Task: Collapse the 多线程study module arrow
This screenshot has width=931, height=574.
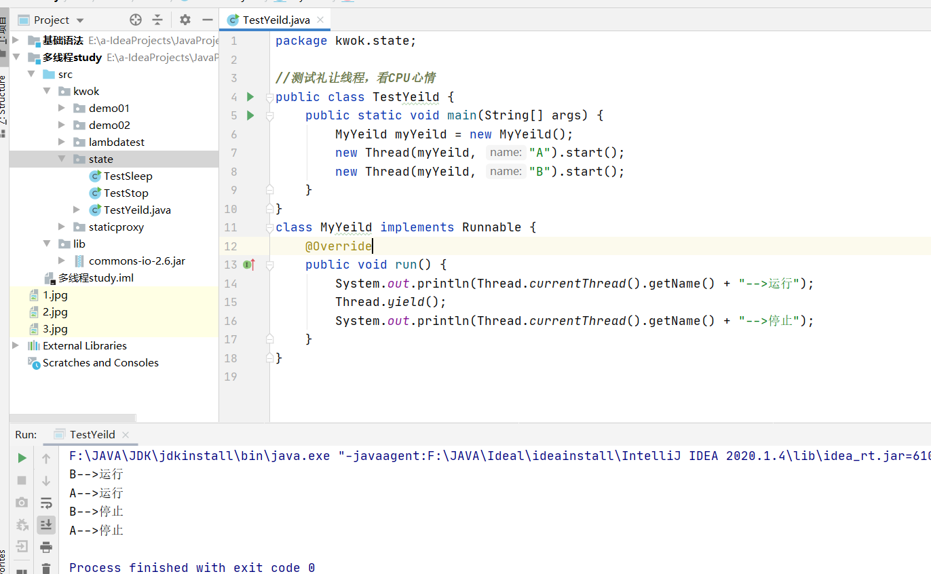Action: [x=16, y=57]
